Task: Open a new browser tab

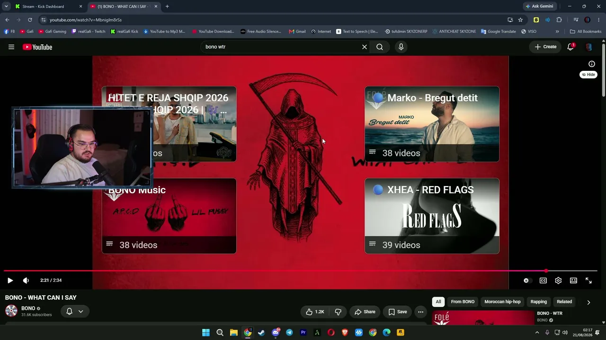Action: click(167, 7)
